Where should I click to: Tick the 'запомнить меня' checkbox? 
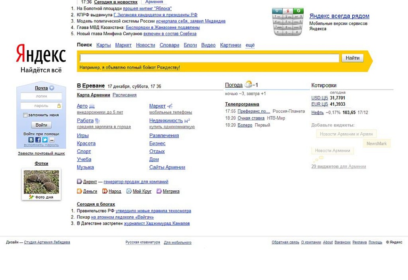[x=25, y=115]
